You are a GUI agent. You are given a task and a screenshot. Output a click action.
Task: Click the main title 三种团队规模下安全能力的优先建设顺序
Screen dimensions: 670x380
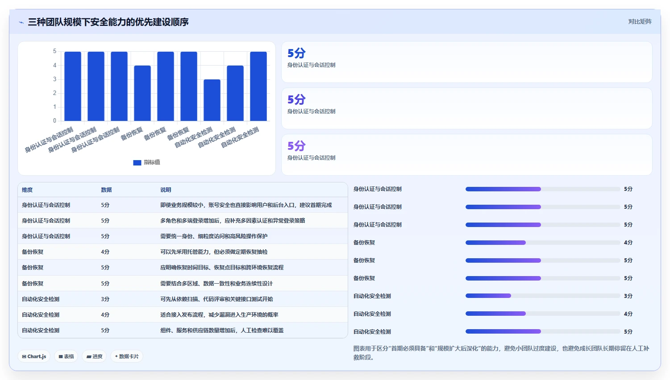108,22
